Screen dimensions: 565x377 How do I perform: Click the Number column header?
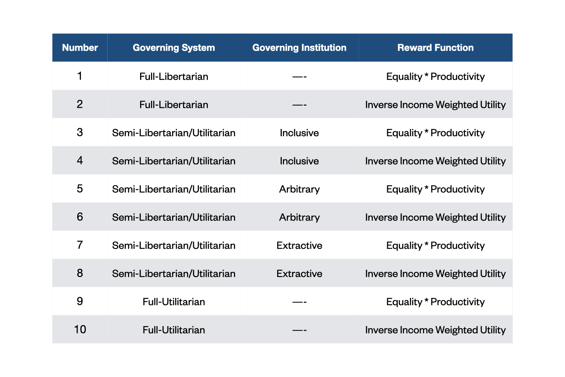(x=80, y=48)
